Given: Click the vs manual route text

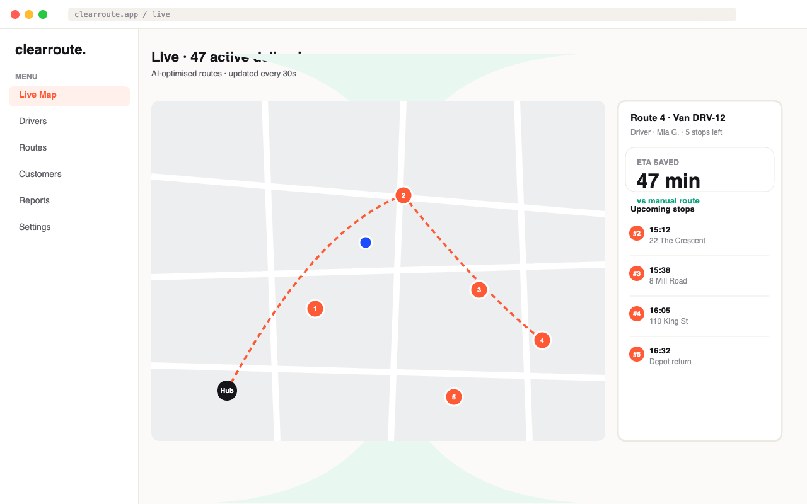Looking at the screenshot, I should (x=668, y=201).
